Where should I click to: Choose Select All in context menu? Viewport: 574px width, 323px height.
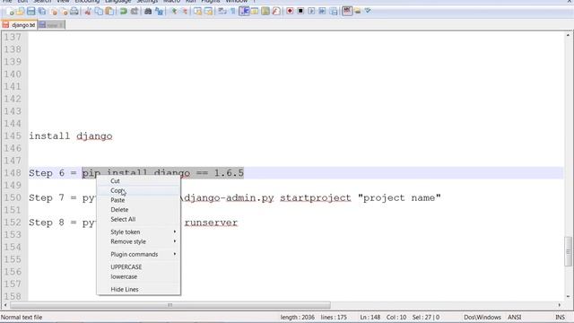pos(138,219)
